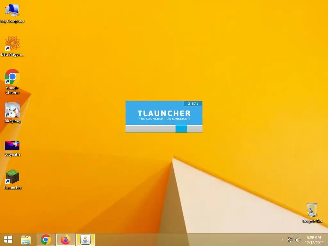Switch to Firefox in the taskbar

[66, 240]
